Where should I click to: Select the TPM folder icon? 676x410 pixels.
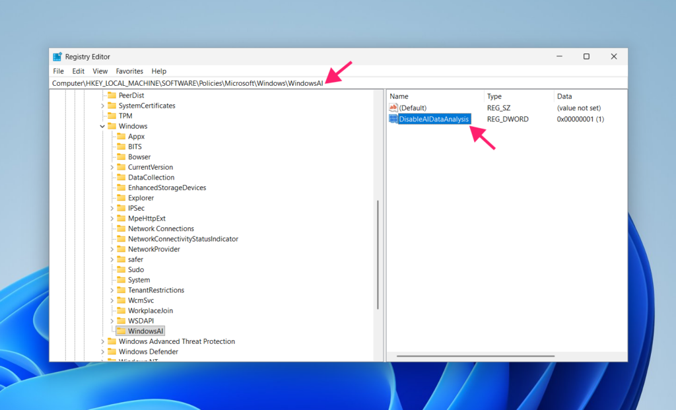coord(112,116)
